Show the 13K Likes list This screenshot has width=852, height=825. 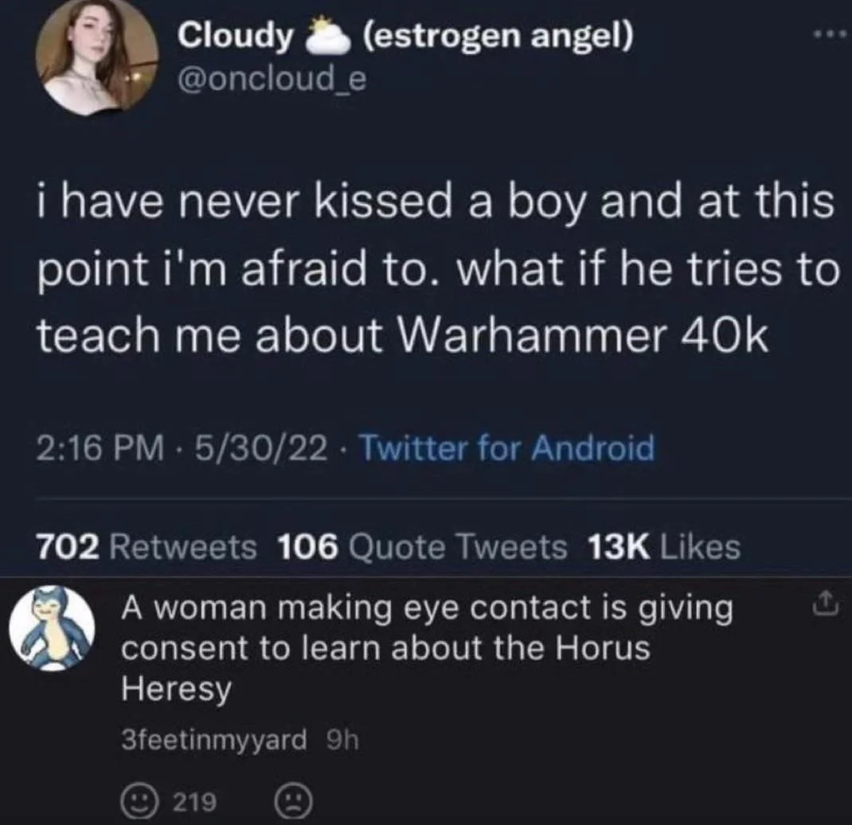pyautogui.click(x=664, y=546)
